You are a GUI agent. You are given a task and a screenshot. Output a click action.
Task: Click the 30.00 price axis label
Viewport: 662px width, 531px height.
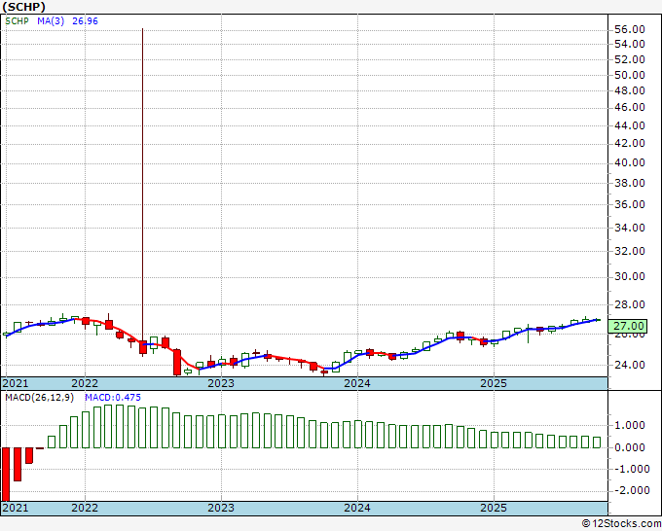pyautogui.click(x=630, y=276)
